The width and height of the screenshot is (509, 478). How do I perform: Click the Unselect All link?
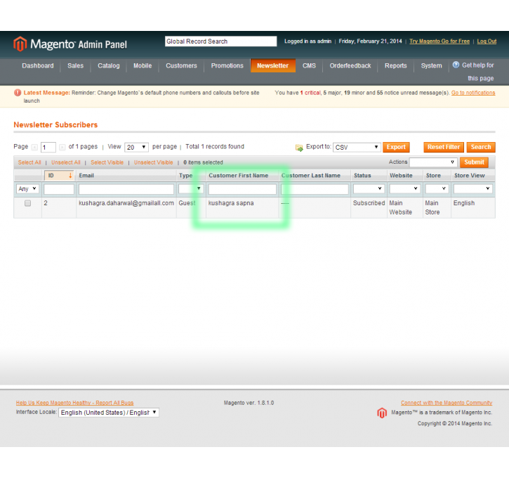point(65,162)
